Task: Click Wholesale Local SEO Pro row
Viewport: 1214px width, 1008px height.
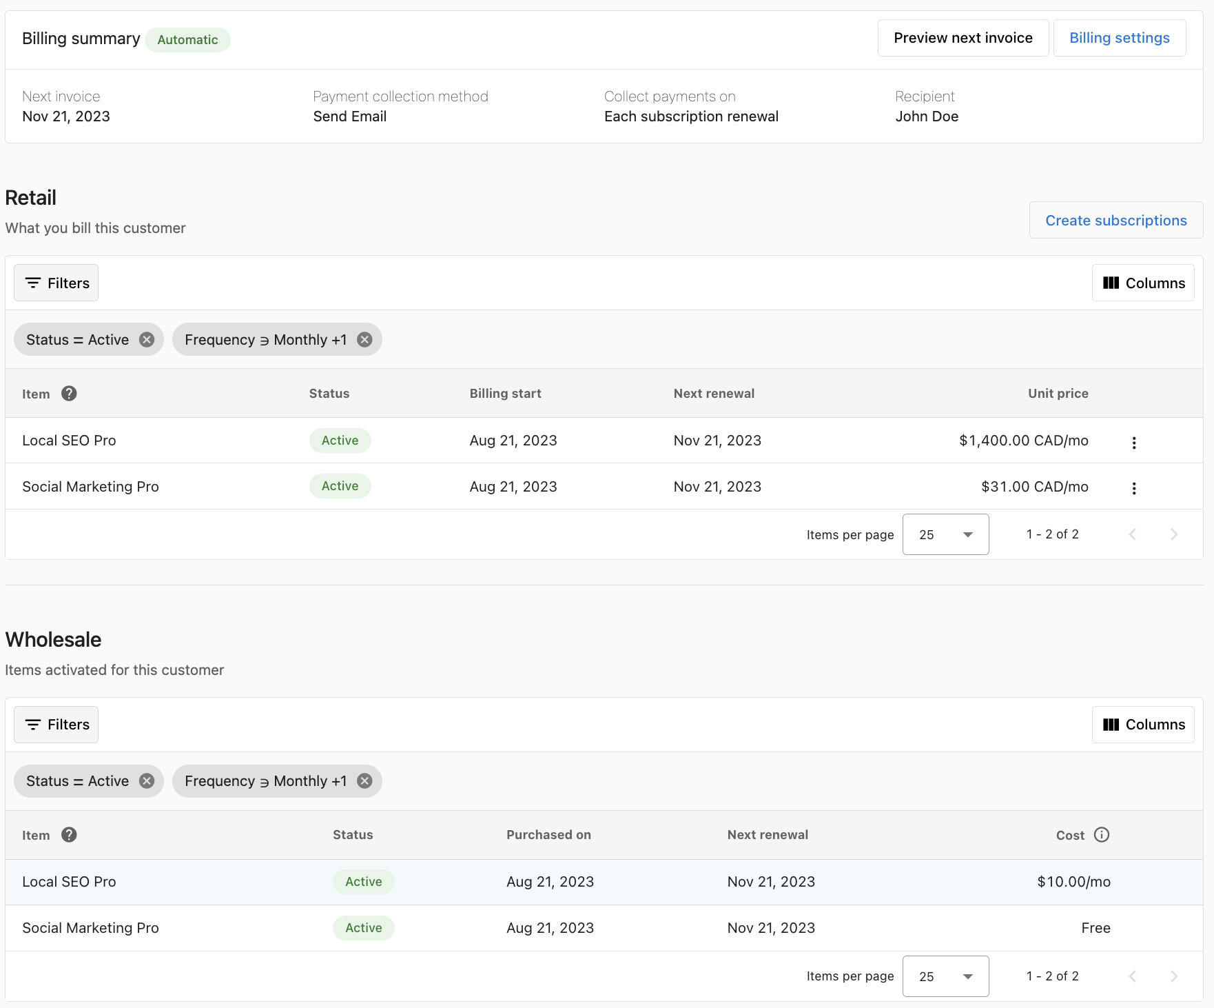Action: tap(604, 882)
